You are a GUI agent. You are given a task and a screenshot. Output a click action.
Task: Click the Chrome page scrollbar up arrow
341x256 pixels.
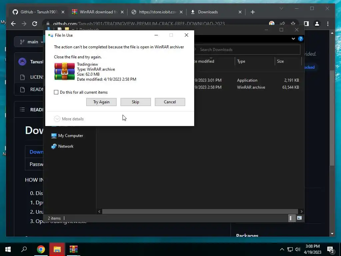332,33
